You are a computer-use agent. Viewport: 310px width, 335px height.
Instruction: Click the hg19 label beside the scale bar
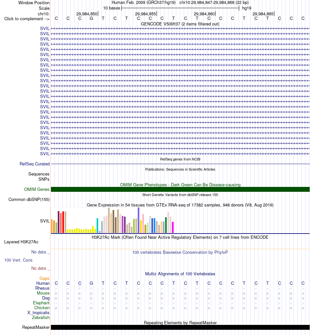click(x=247, y=8)
